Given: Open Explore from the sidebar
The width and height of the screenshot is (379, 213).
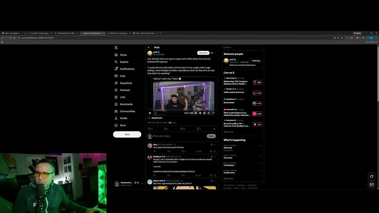Looking at the screenshot, I should click(x=121, y=62).
